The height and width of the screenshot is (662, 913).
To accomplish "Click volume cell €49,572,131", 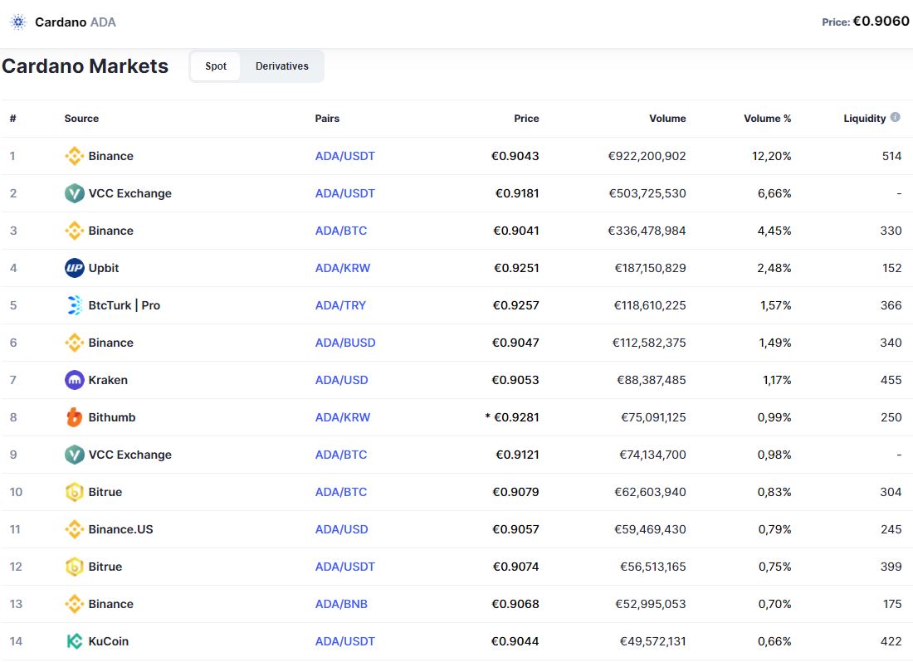I will point(652,641).
